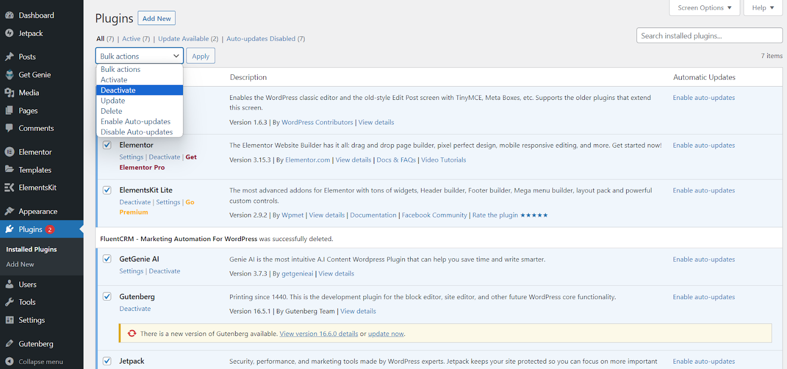This screenshot has width=787, height=369.
Task: Click the Plugins plug icon
Action: coord(9,229)
